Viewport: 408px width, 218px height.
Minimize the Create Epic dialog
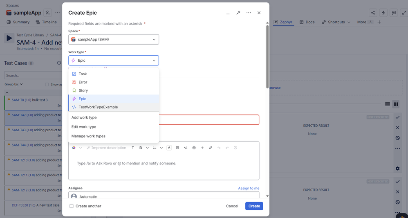(228, 13)
